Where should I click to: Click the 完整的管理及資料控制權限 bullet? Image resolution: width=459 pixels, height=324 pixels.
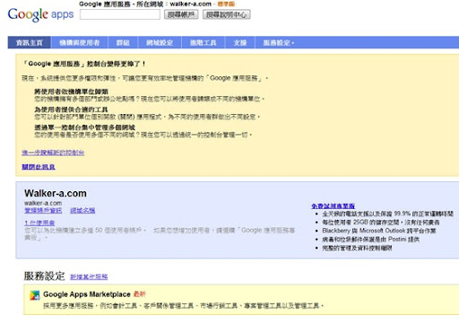pyautogui.click(x=357, y=248)
